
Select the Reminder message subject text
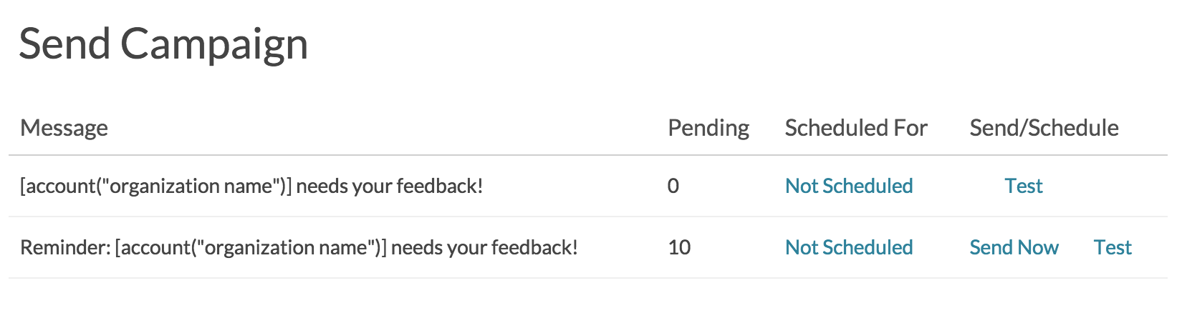299,247
